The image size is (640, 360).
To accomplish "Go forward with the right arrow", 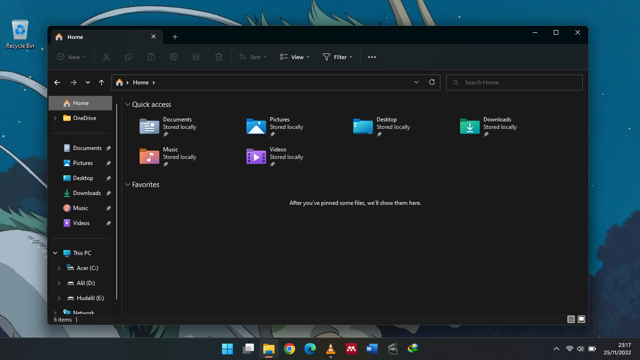I will [x=74, y=82].
